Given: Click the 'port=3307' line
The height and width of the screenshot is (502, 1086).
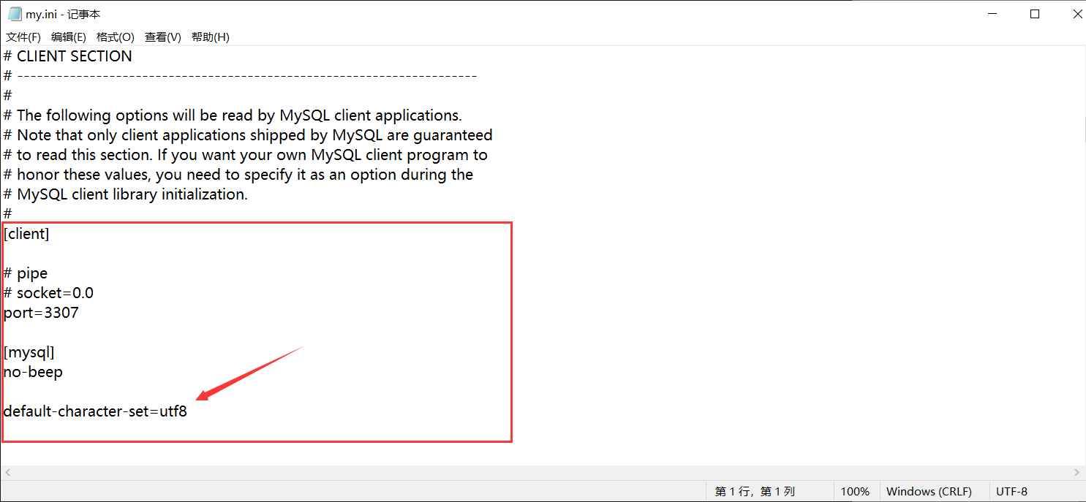Looking at the screenshot, I should 41,313.
